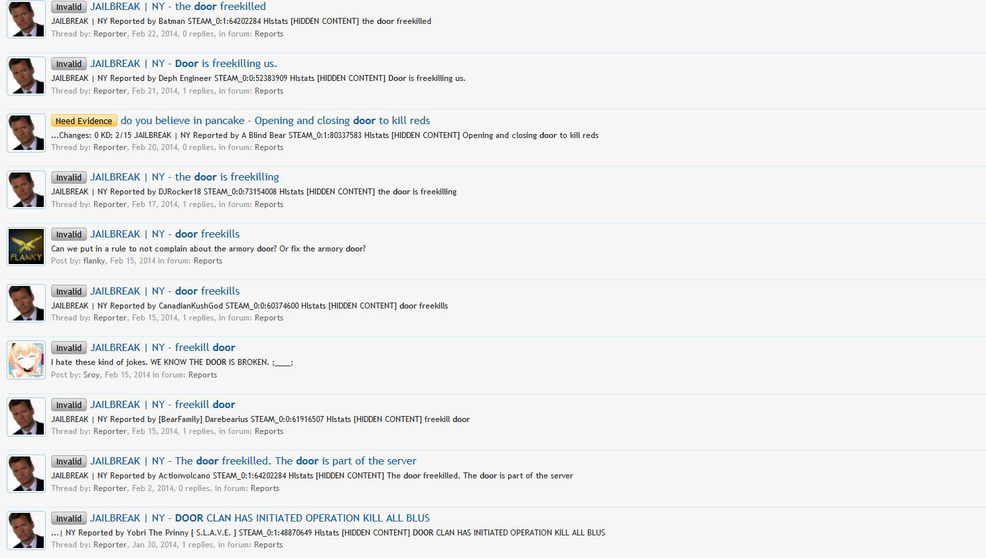Go to Reports forum from Jan 30 thread
Viewport: 986px width, 558px height.
268,545
